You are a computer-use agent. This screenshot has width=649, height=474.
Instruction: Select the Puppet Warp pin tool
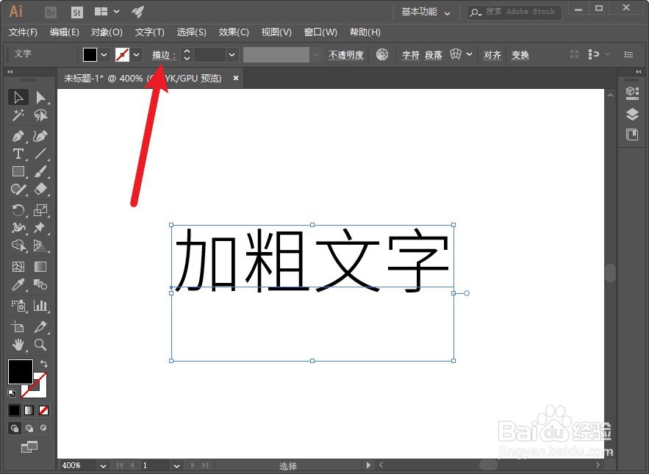[40, 228]
